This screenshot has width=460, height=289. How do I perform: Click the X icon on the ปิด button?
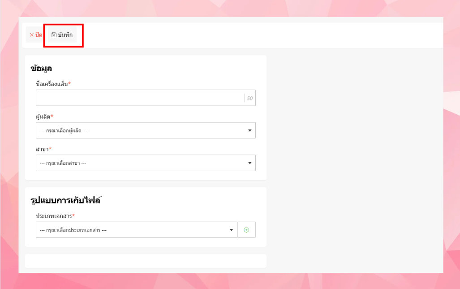[x=31, y=35]
